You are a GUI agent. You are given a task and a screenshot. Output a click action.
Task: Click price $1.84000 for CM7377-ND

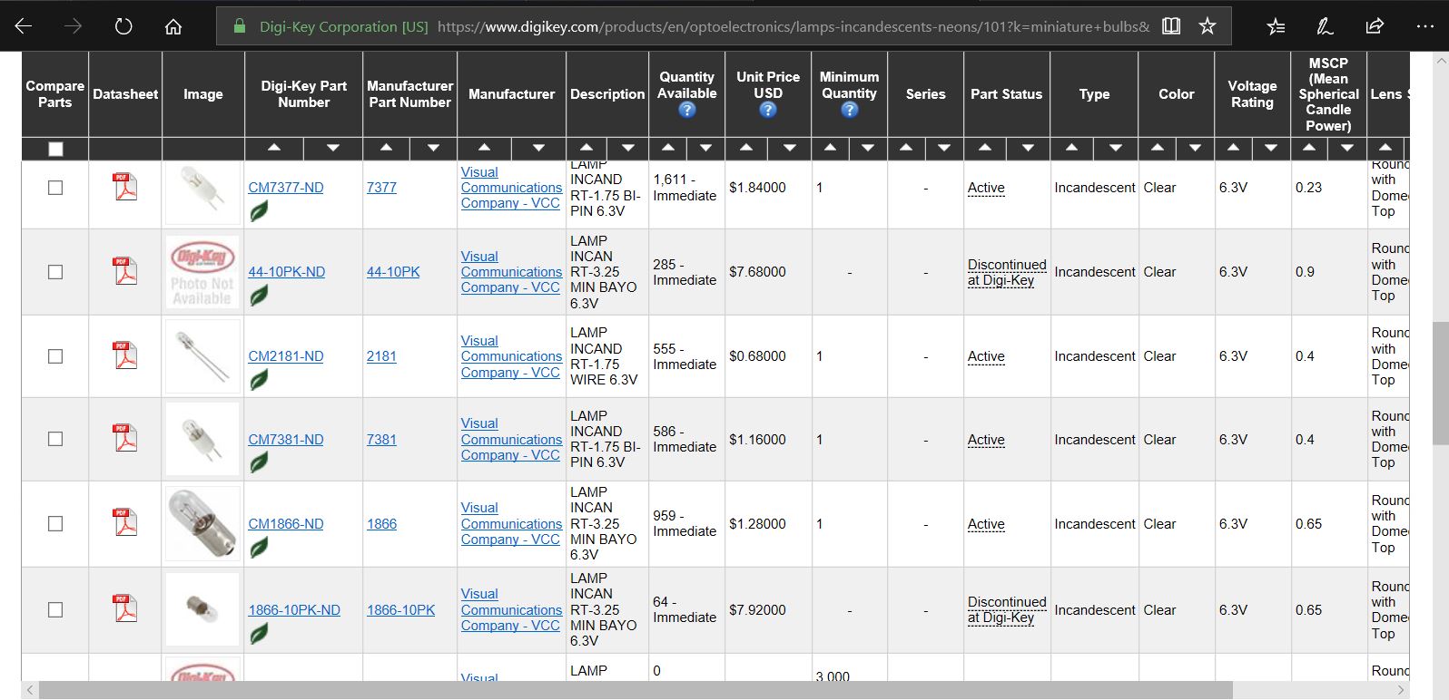757,188
